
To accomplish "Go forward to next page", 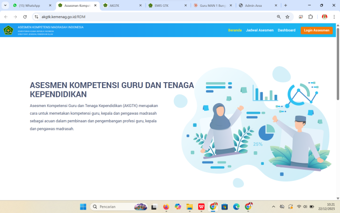I will (x=16, y=17).
